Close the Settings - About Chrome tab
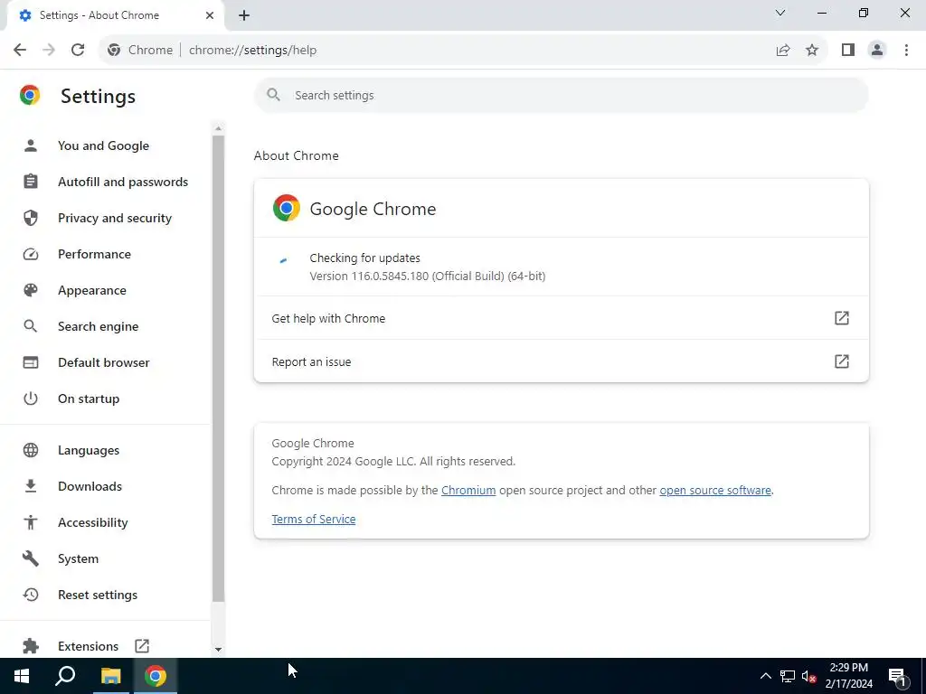This screenshot has height=694, width=926. [210, 15]
